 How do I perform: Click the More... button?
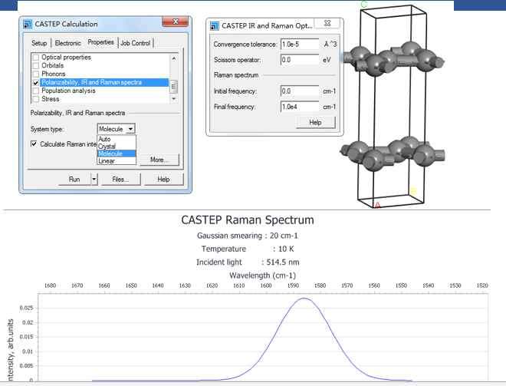click(159, 160)
